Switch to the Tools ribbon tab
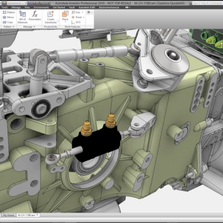 [4, 7]
